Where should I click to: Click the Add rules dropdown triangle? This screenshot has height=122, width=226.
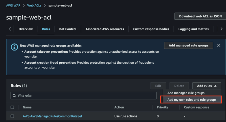(215, 86)
